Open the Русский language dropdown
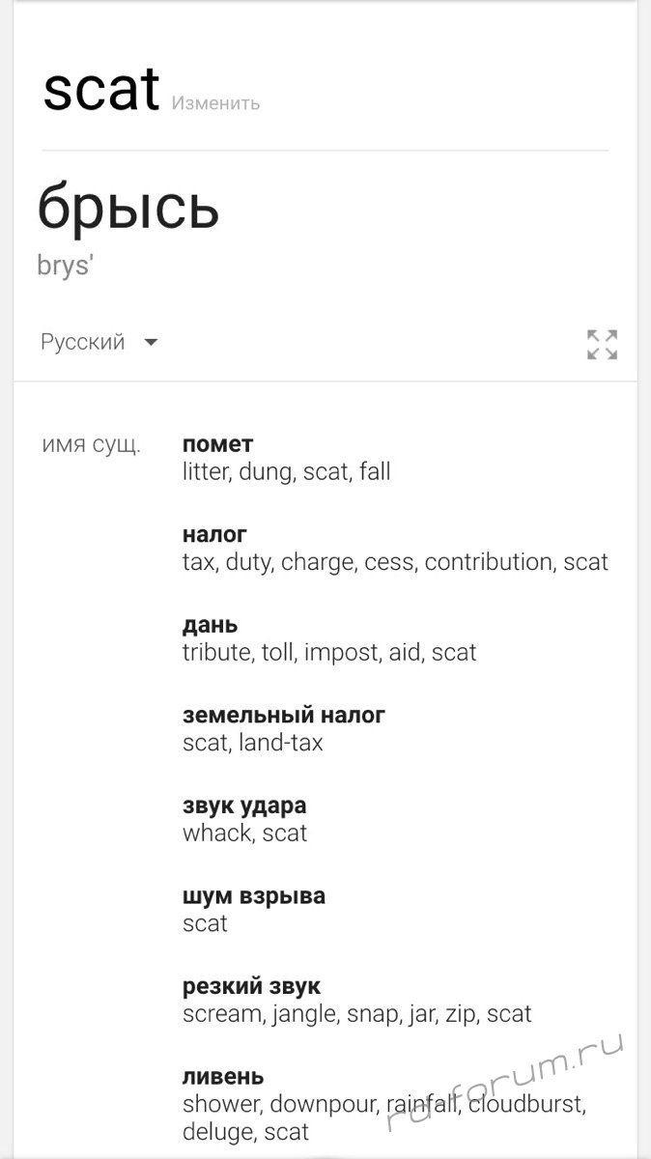The width and height of the screenshot is (651, 1159). [83, 342]
